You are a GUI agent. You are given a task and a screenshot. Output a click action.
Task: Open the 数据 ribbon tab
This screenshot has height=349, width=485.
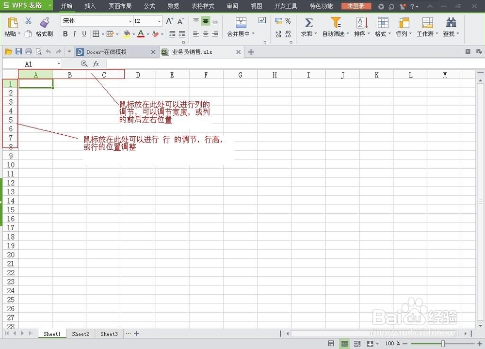[173, 6]
